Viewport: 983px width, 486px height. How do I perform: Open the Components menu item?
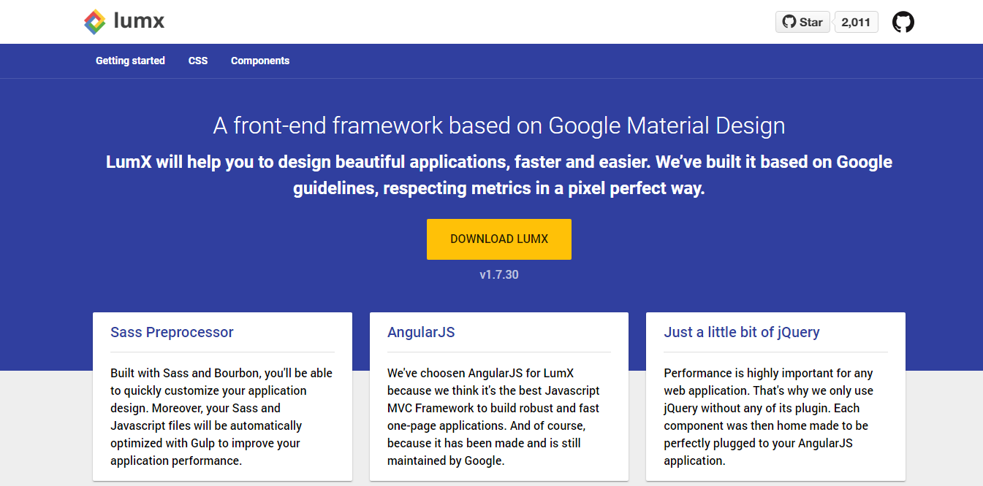[x=260, y=61]
